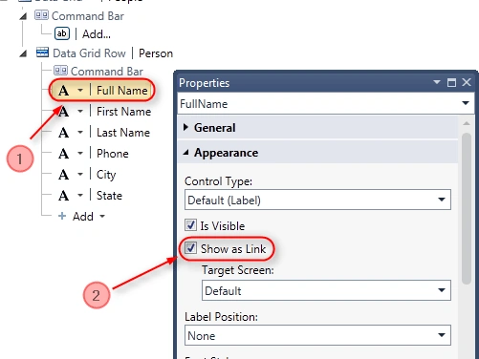Open control type arrow for First Name

(x=80, y=112)
